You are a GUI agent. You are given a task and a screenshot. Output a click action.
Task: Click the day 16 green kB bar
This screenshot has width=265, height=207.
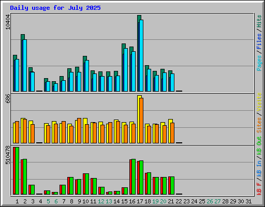click(134, 177)
